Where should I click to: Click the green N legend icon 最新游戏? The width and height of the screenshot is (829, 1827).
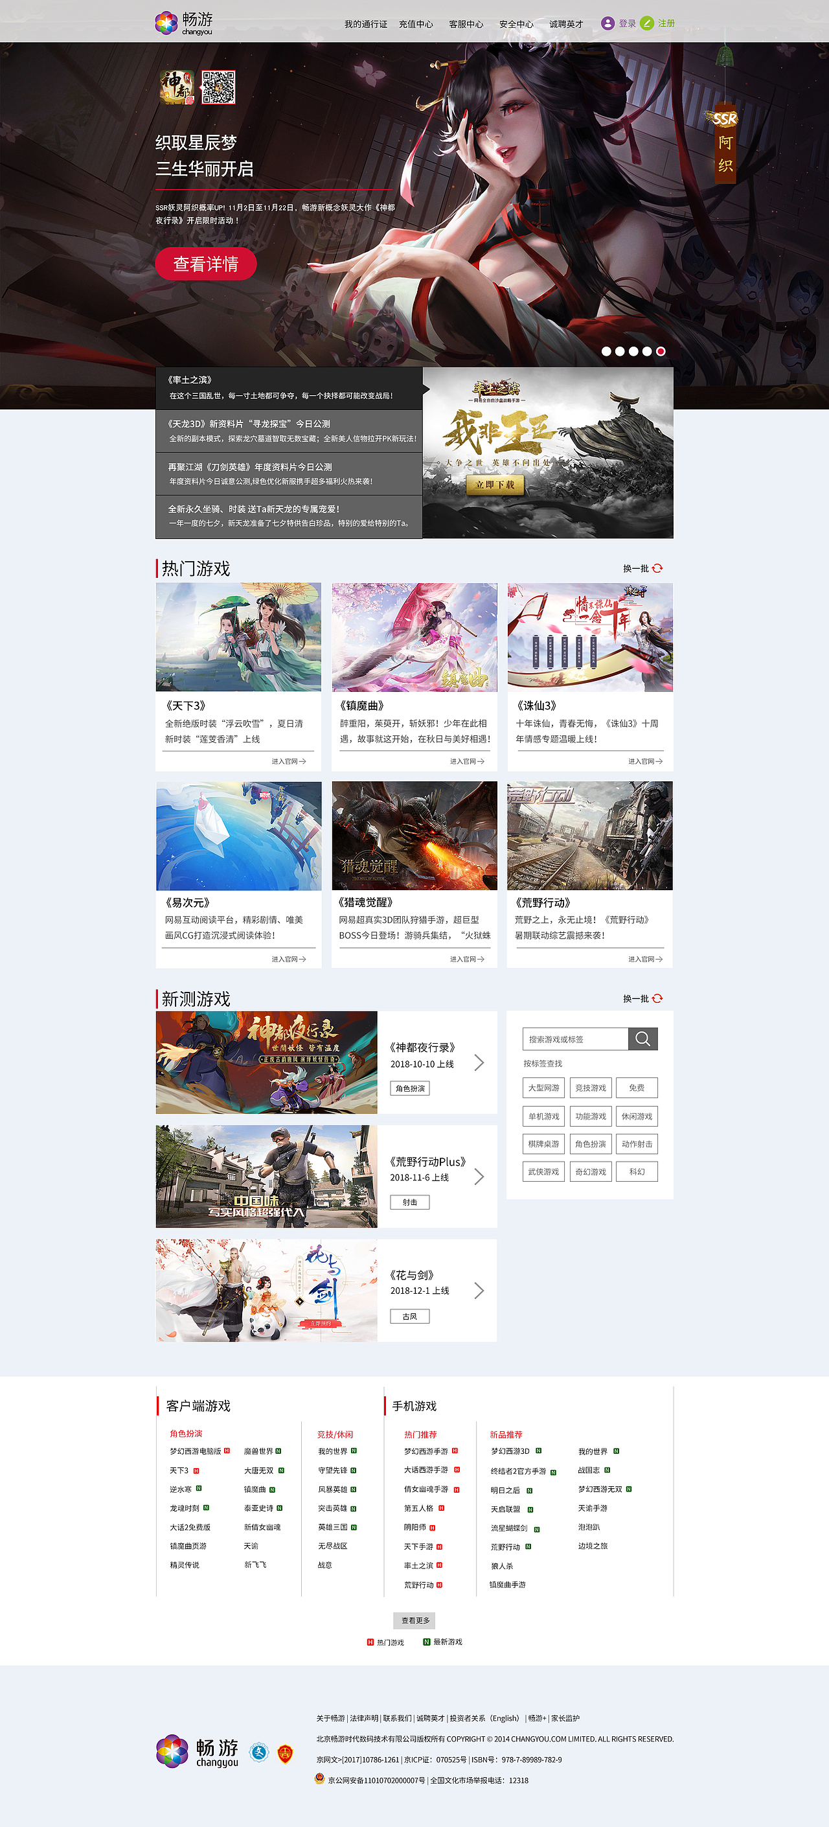pos(426,1642)
